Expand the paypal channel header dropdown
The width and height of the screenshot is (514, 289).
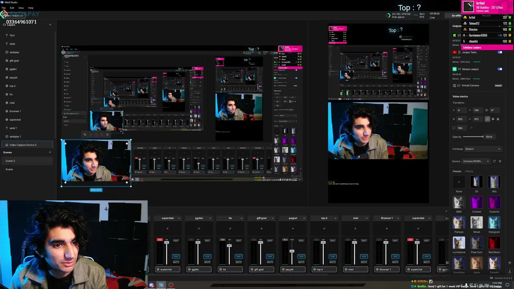click(304, 218)
